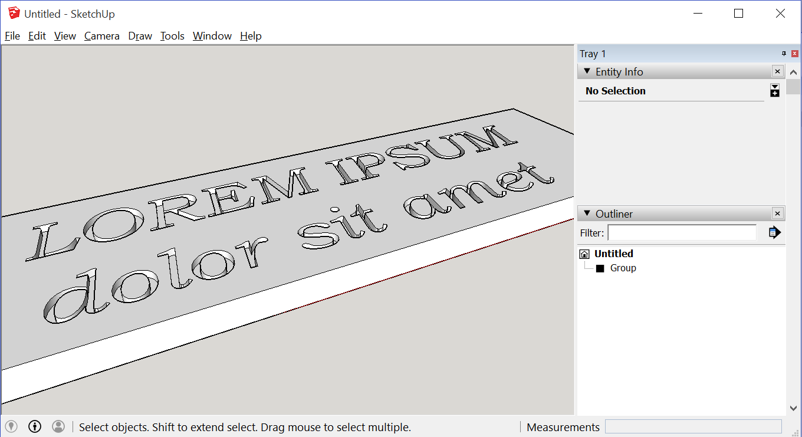The width and height of the screenshot is (802, 437).
Task: Minimize the SketchUp window
Action: (698, 14)
